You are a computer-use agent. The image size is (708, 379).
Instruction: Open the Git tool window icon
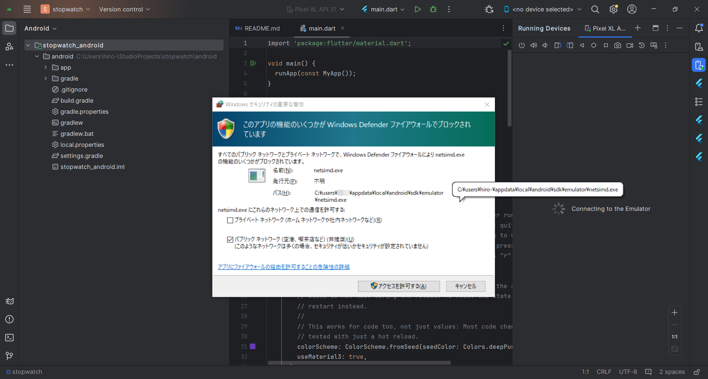click(10, 356)
